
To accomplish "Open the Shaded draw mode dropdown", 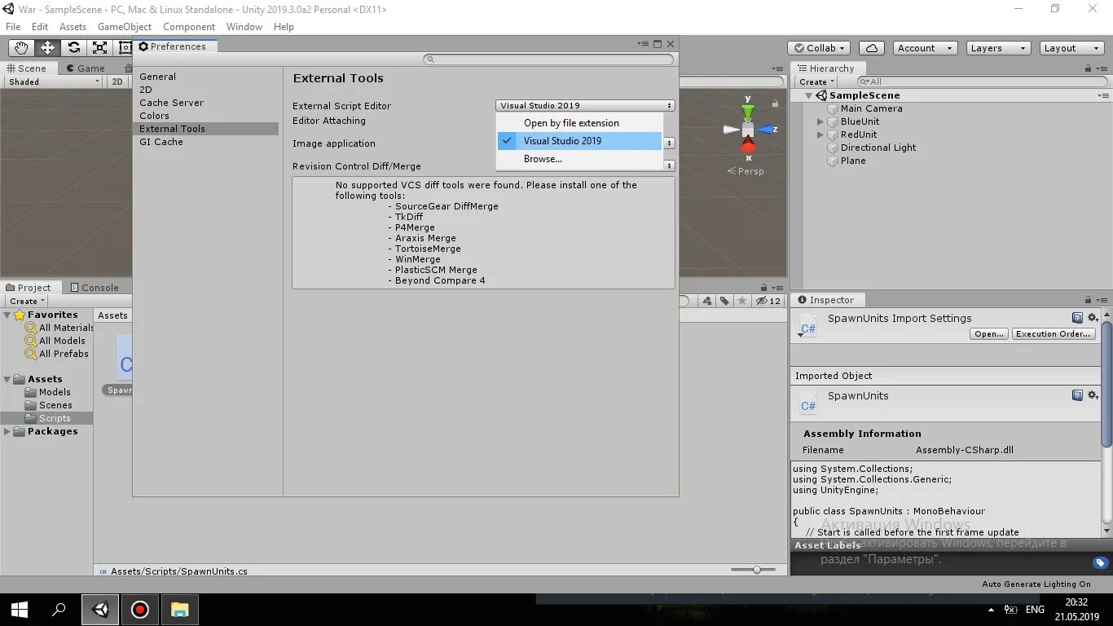I will [x=54, y=82].
